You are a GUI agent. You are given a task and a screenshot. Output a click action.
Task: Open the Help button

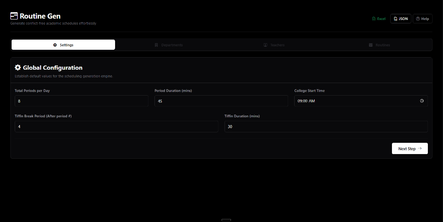422,19
